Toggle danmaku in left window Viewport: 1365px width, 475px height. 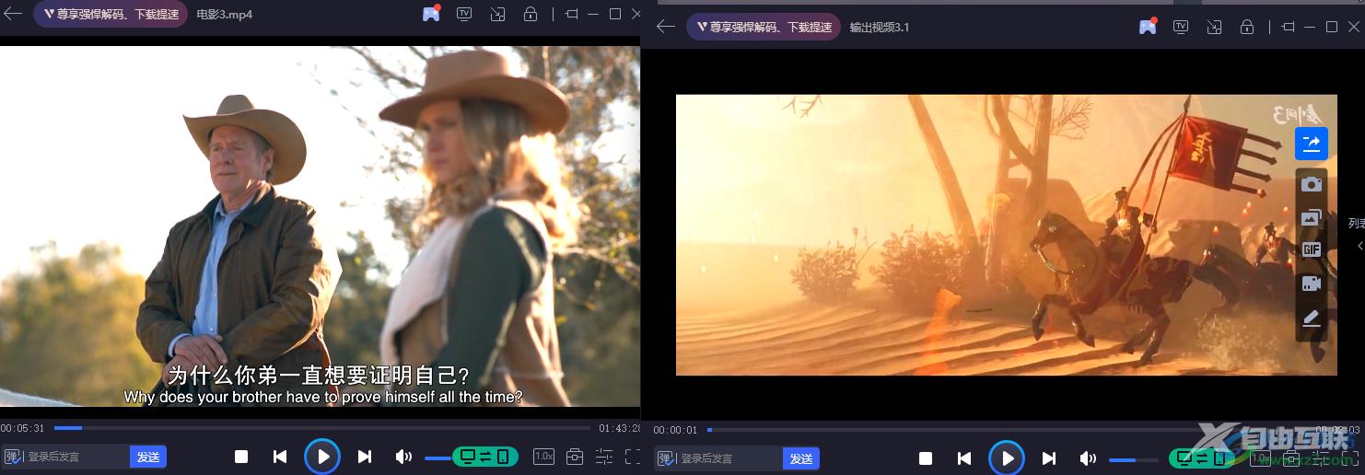click(12, 457)
